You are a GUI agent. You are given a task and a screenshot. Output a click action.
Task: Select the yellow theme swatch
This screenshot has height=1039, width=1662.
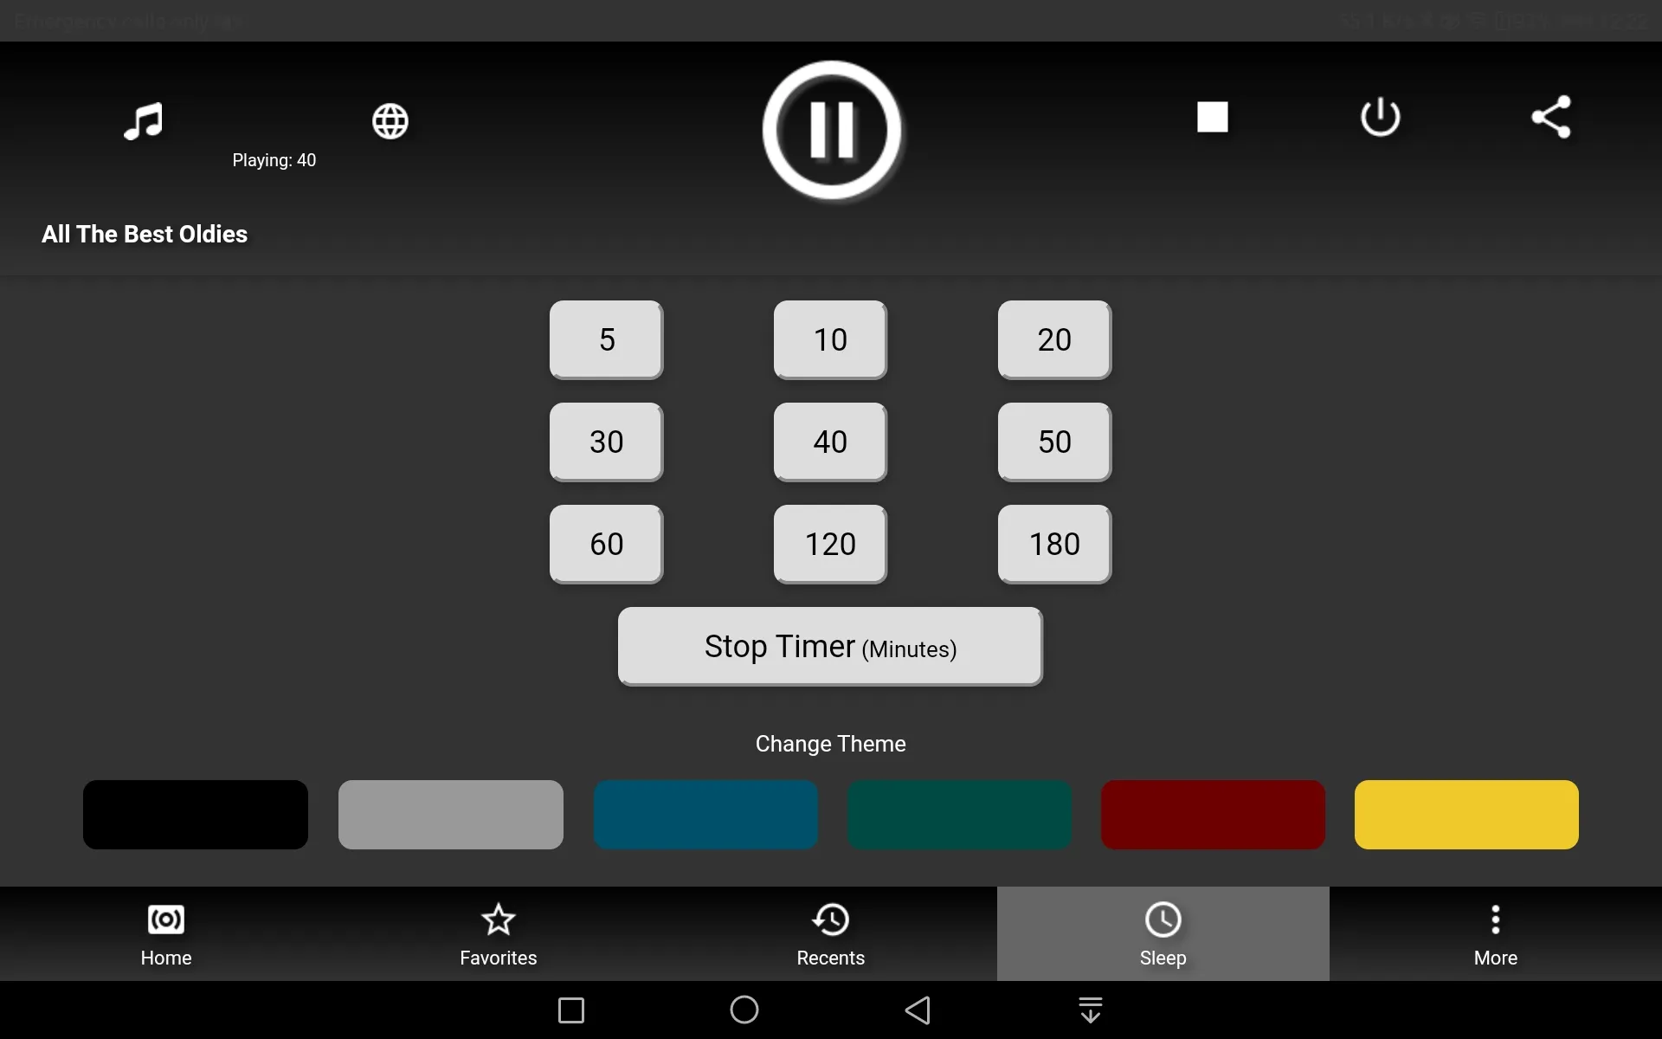coord(1466,814)
